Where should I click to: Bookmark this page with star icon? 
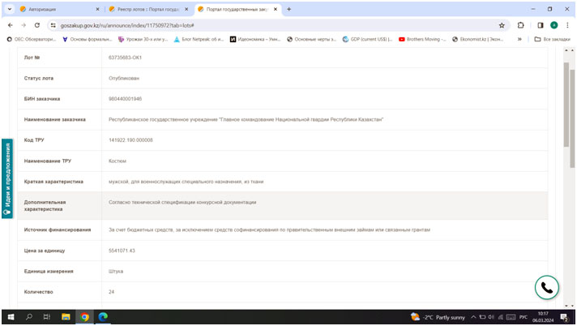click(502, 25)
